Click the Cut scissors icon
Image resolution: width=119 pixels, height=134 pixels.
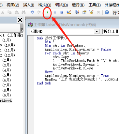2,12
